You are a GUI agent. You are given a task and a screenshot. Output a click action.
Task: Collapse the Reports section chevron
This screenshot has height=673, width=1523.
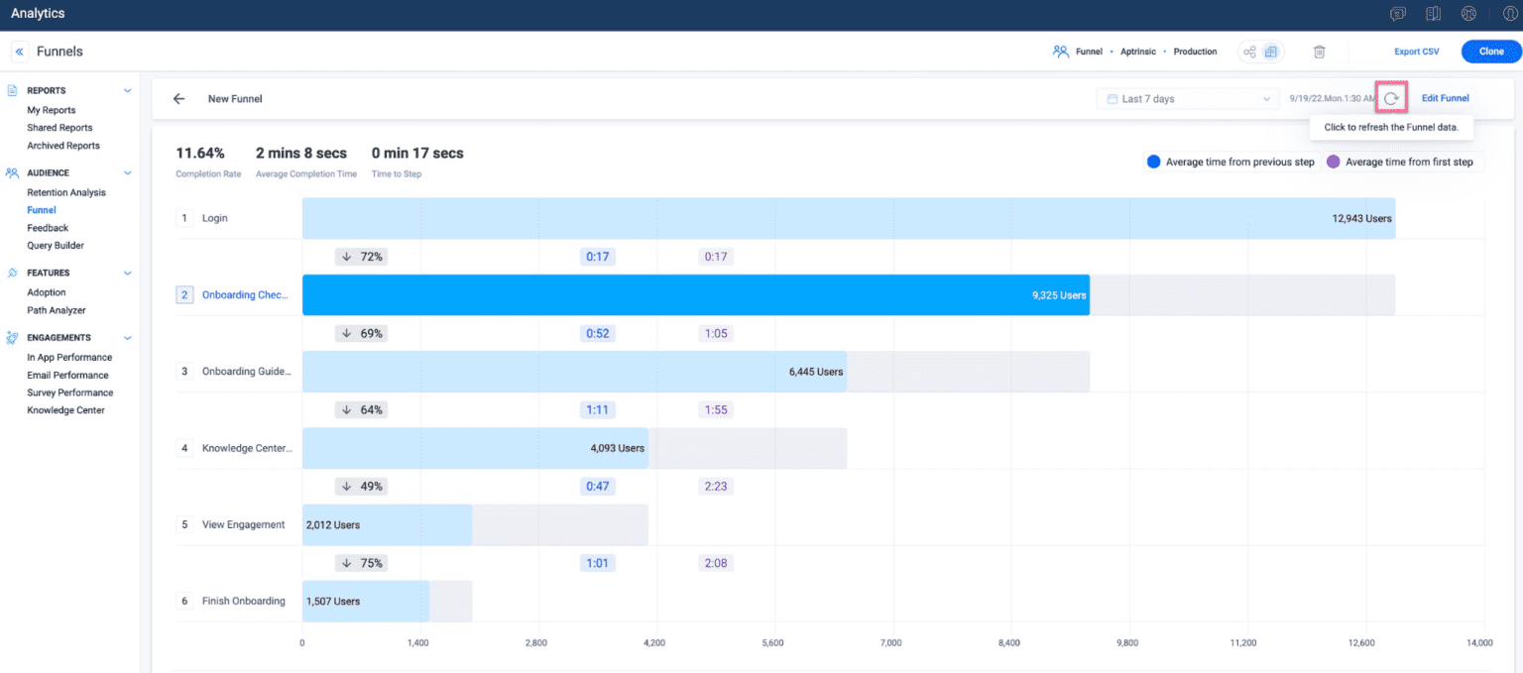click(x=127, y=91)
